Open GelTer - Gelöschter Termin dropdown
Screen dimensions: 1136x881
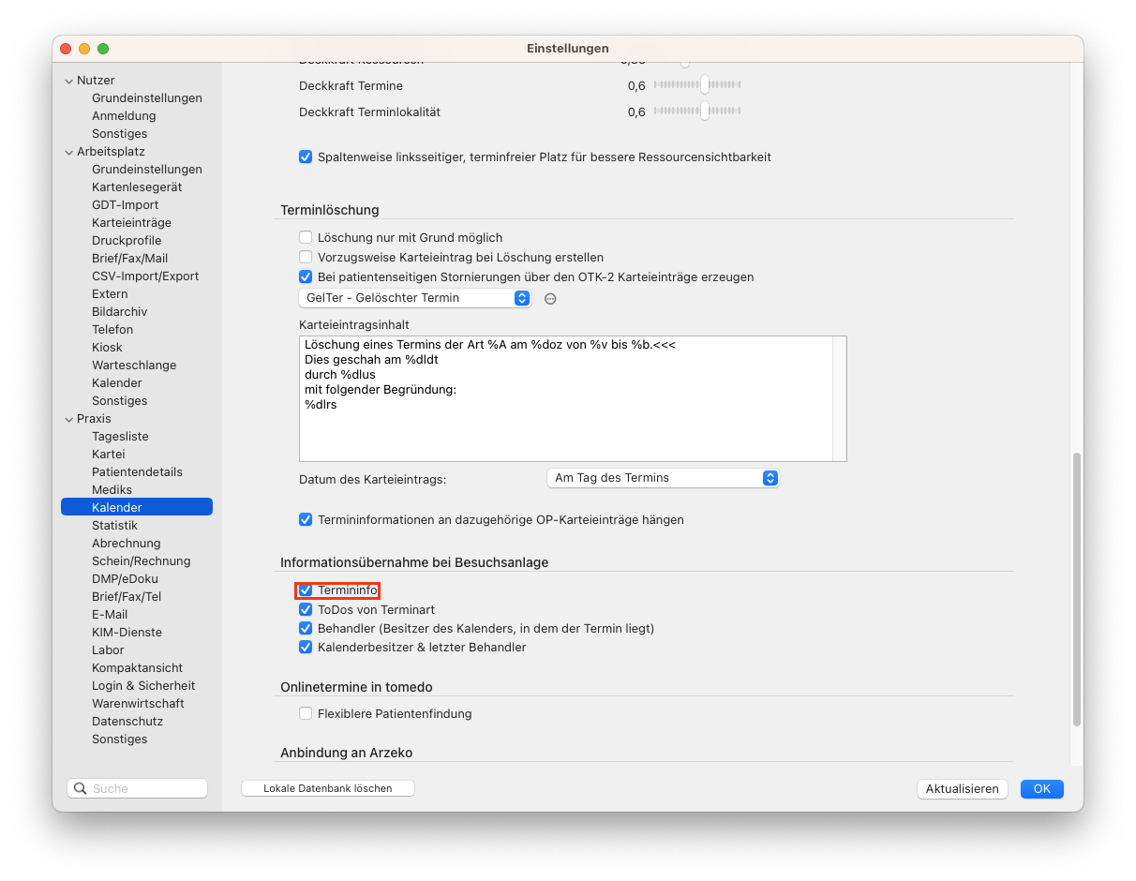point(415,298)
